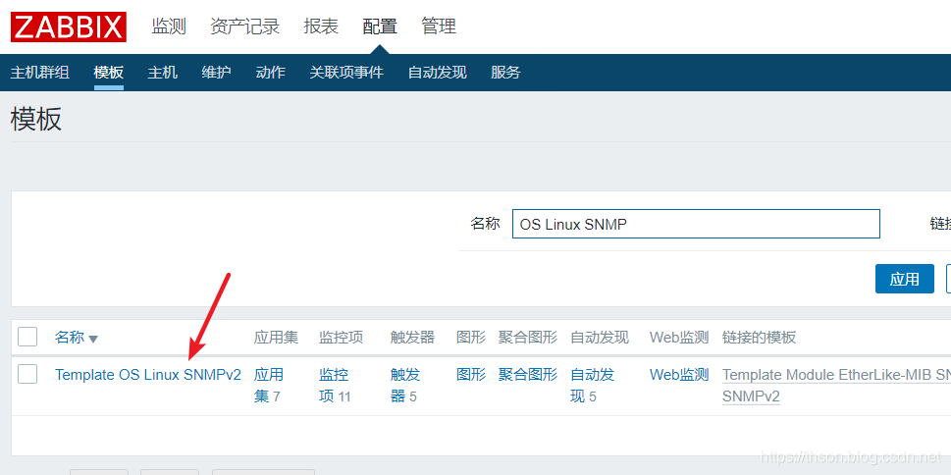Go to 主机 submenu
This screenshot has height=475, width=951.
[163, 73]
